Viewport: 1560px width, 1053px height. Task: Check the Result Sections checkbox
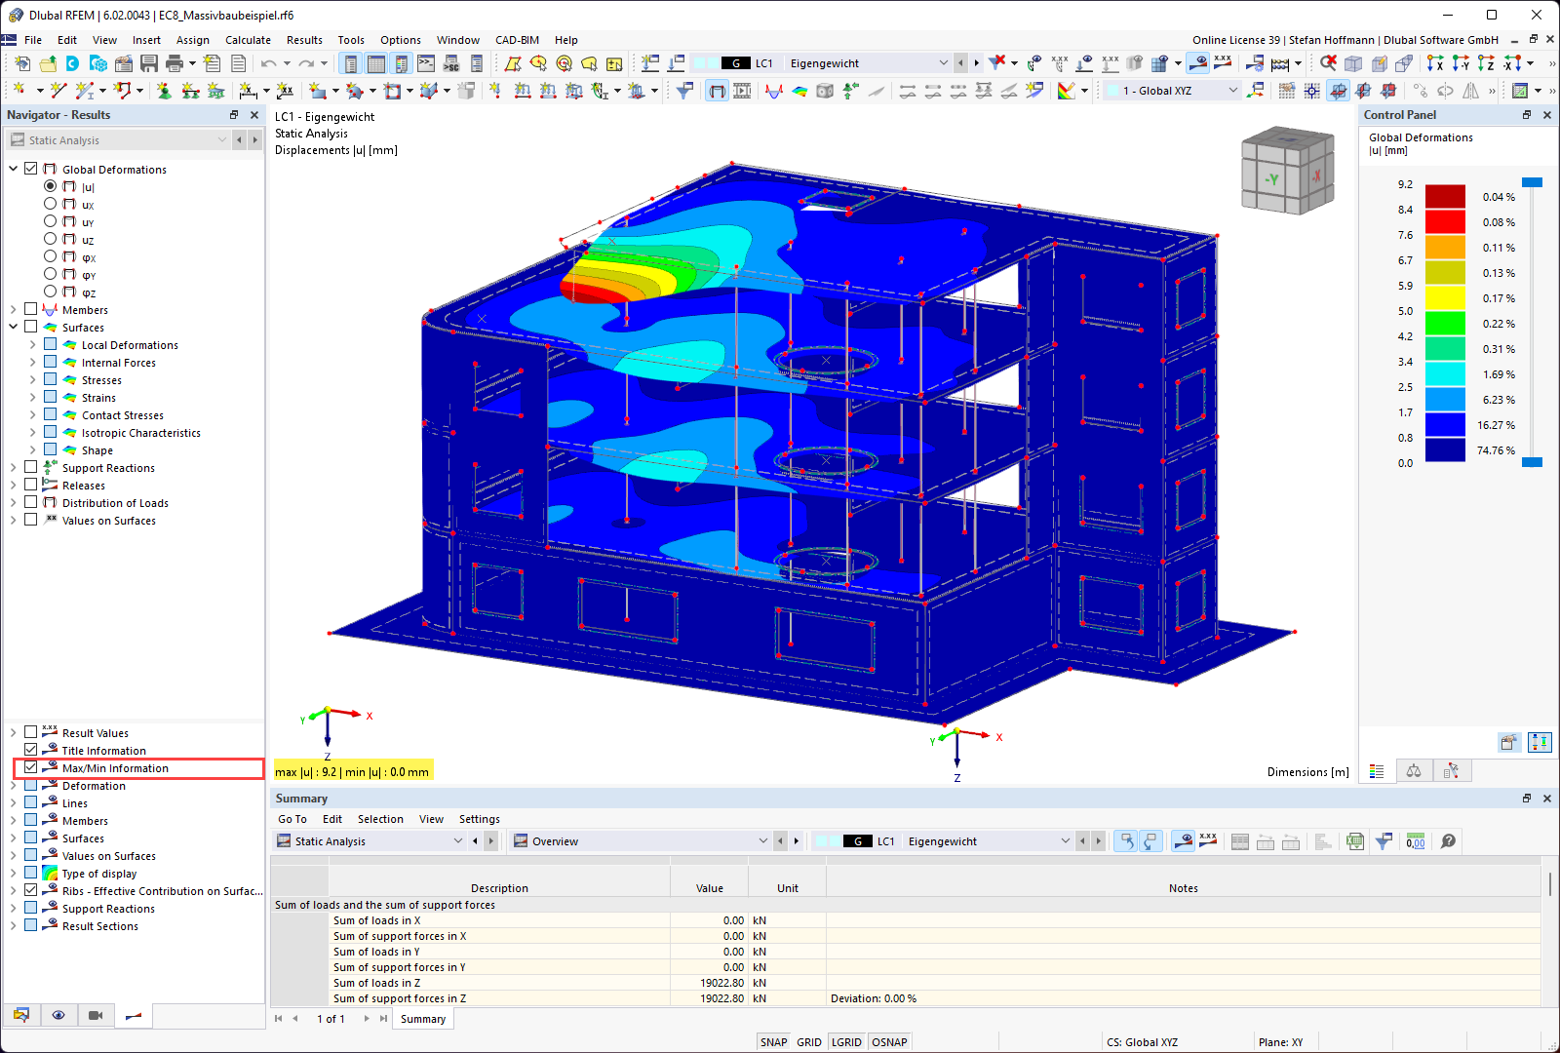coord(31,925)
